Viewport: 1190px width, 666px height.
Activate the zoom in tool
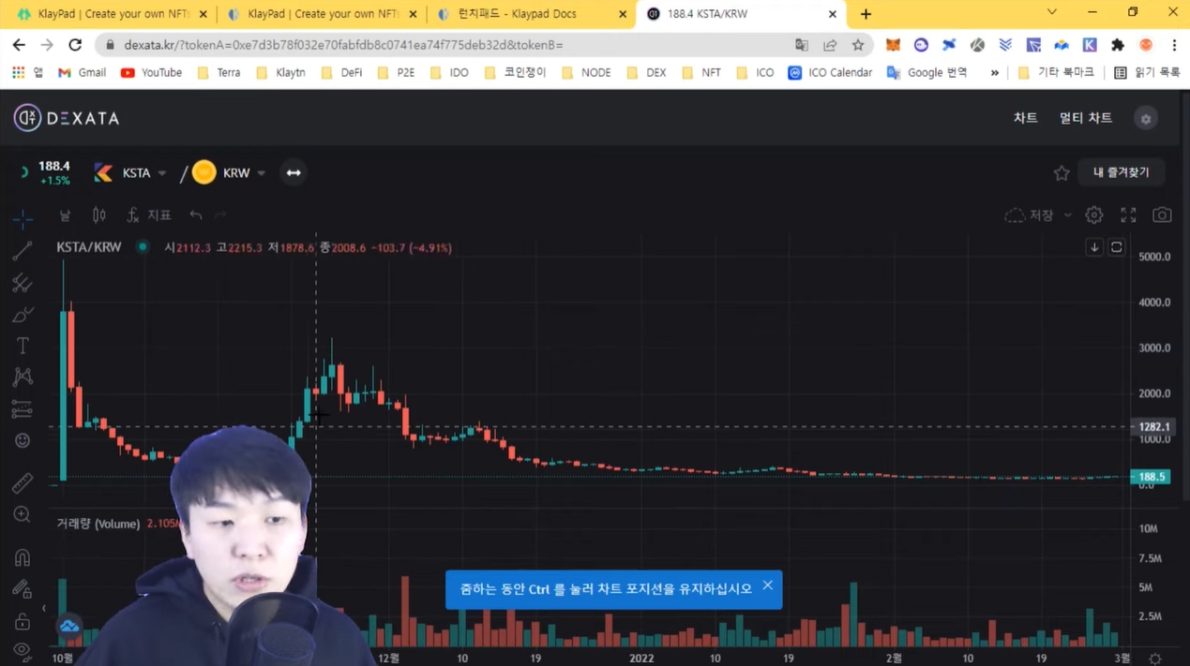(23, 514)
